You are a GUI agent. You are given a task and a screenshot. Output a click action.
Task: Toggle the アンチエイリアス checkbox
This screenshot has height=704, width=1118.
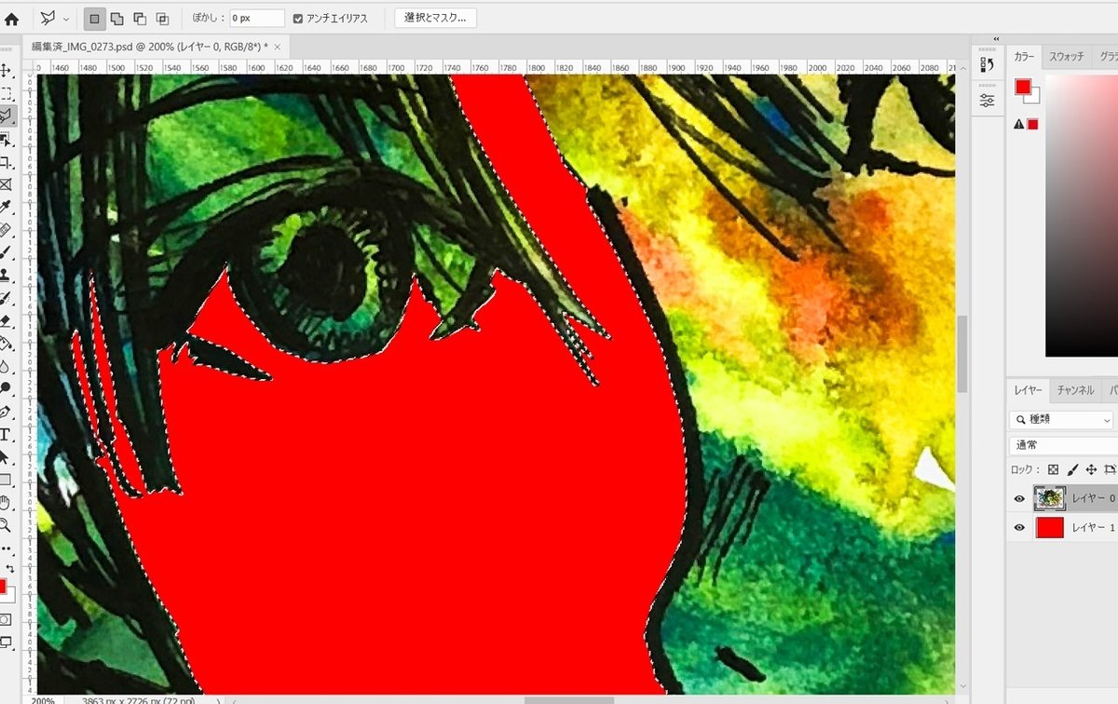[297, 18]
